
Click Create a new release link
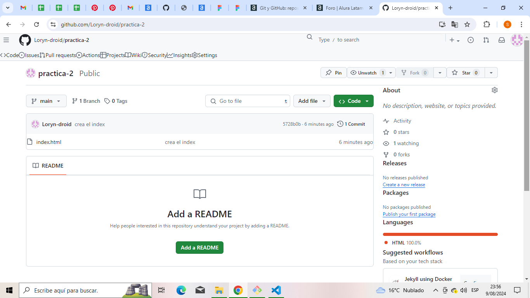click(404, 185)
